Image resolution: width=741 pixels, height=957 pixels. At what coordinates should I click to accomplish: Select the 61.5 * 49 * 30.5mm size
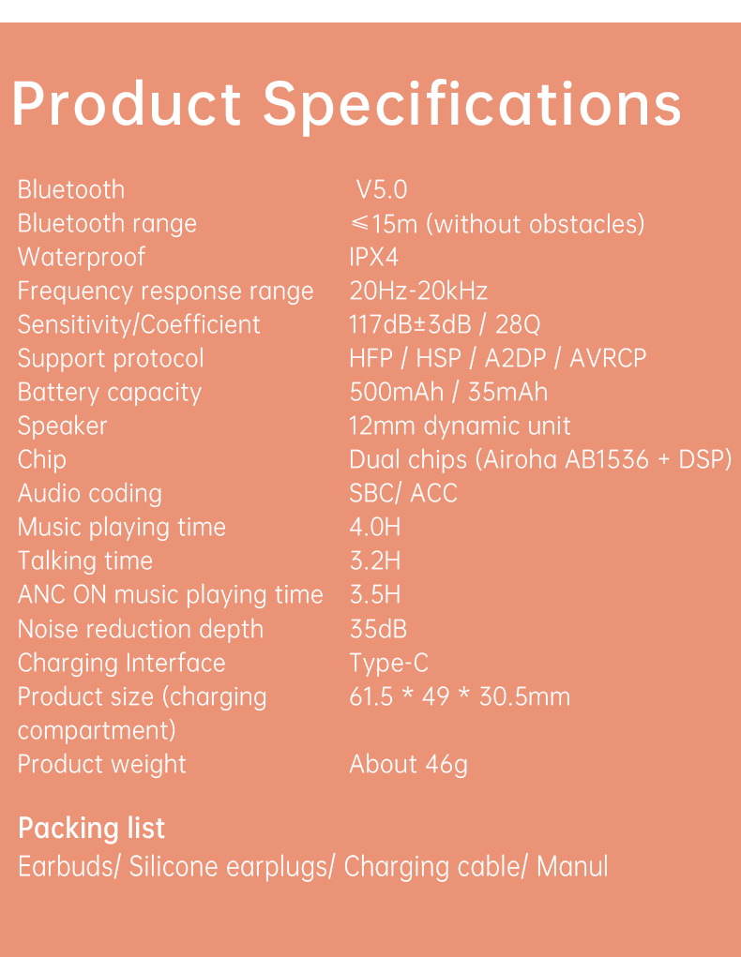click(x=460, y=696)
